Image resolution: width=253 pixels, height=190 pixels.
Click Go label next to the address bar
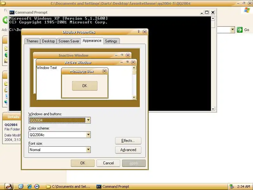pos(247,30)
